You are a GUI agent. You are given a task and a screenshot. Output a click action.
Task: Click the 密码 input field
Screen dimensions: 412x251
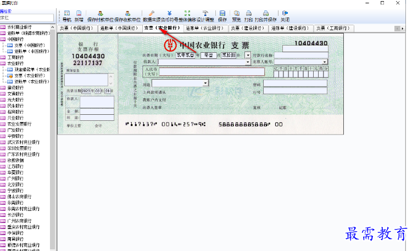(295, 83)
